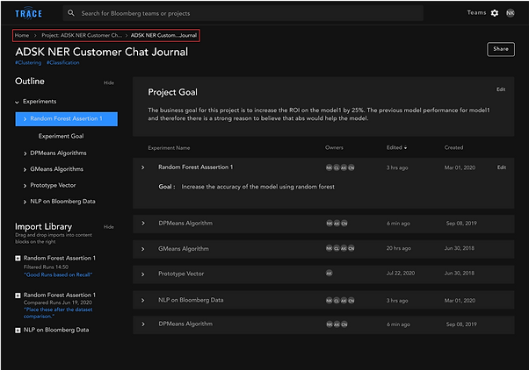Viewport: 529px width, 370px height.
Task: Click the AK owner avatar in Prototype Vector row
Action: point(329,274)
